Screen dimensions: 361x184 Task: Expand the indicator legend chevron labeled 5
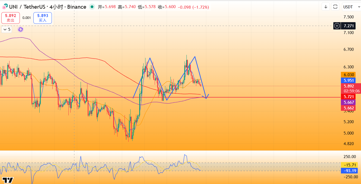click(x=7, y=29)
